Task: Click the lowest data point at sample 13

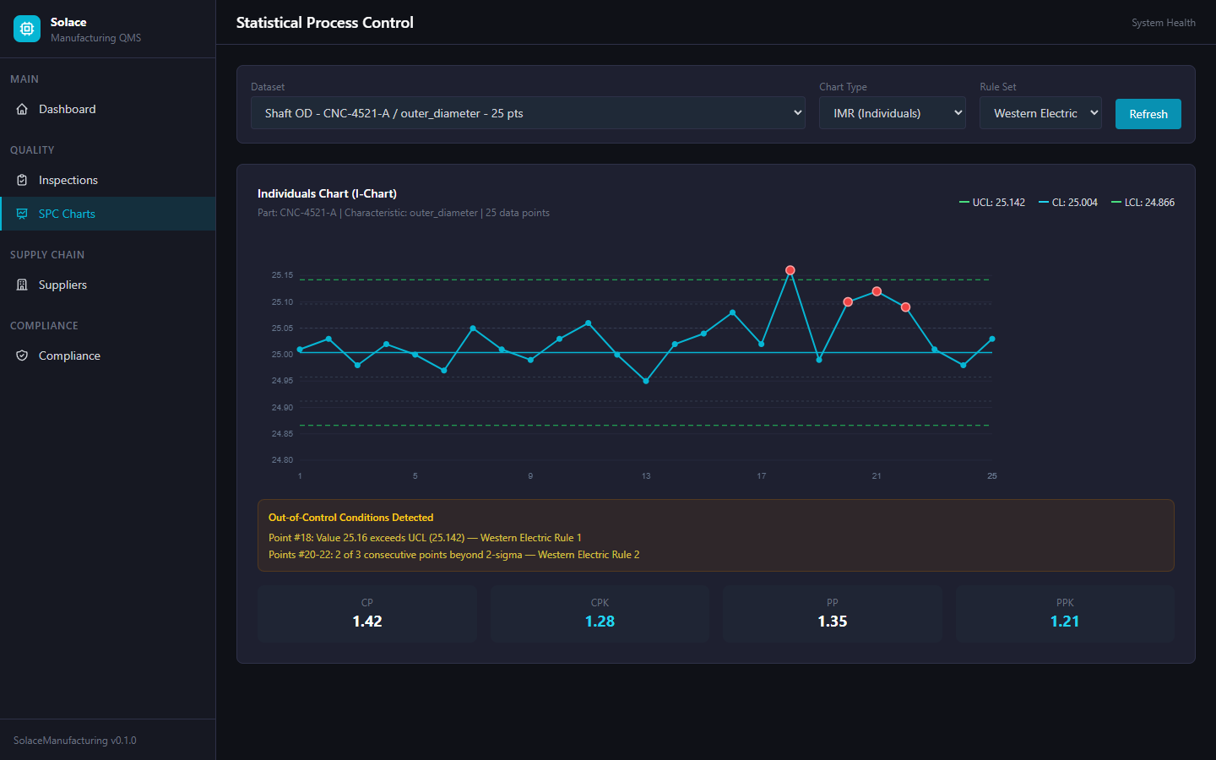Action: [646, 381]
